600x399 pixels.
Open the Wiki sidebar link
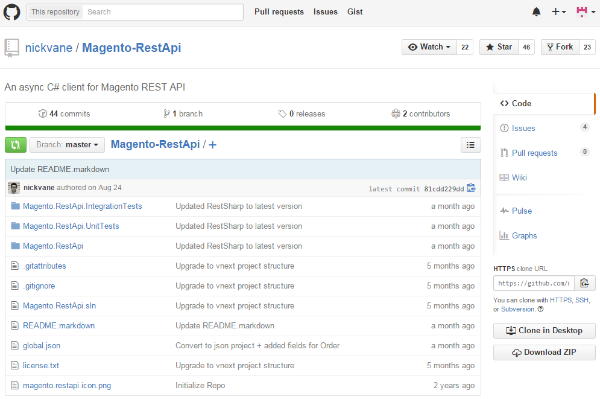[x=519, y=177]
